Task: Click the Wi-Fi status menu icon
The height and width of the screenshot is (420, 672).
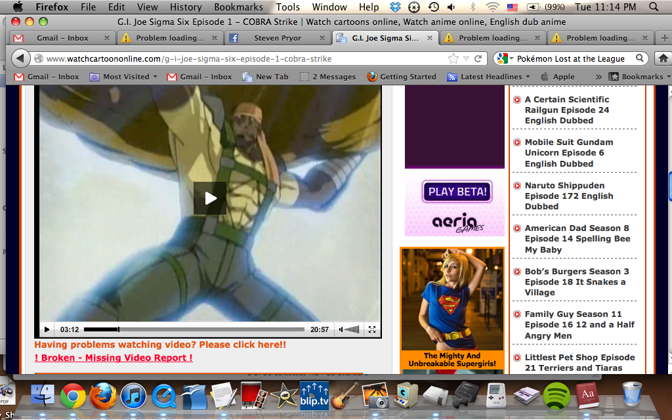Action: (x=492, y=7)
